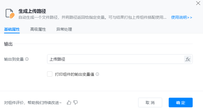Screen dimensions: 203x109
Task: Open the 高级属性 tab
Action: point(38,29)
